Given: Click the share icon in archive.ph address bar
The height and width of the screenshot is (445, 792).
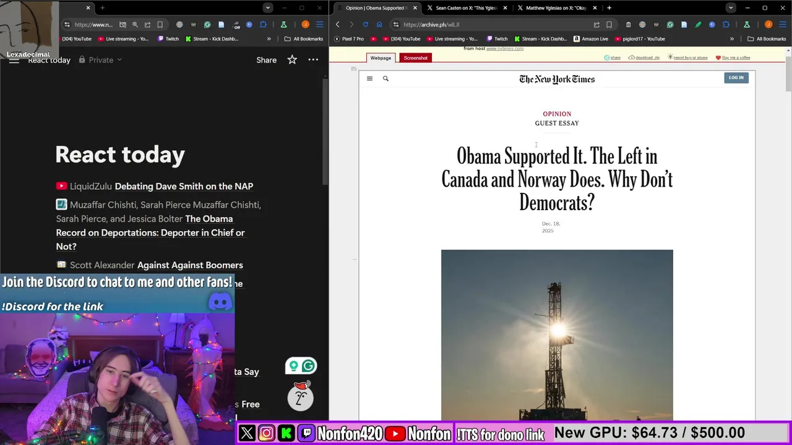Looking at the screenshot, I should (x=596, y=25).
